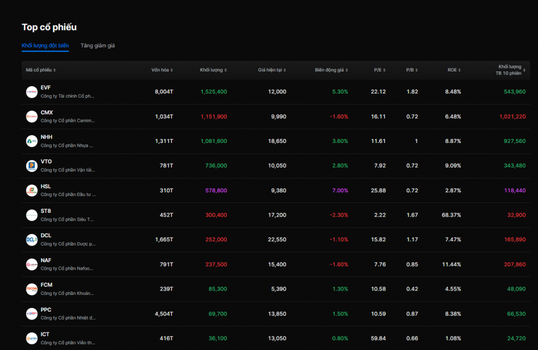Click the HSL price change 7.00% value

coord(340,190)
